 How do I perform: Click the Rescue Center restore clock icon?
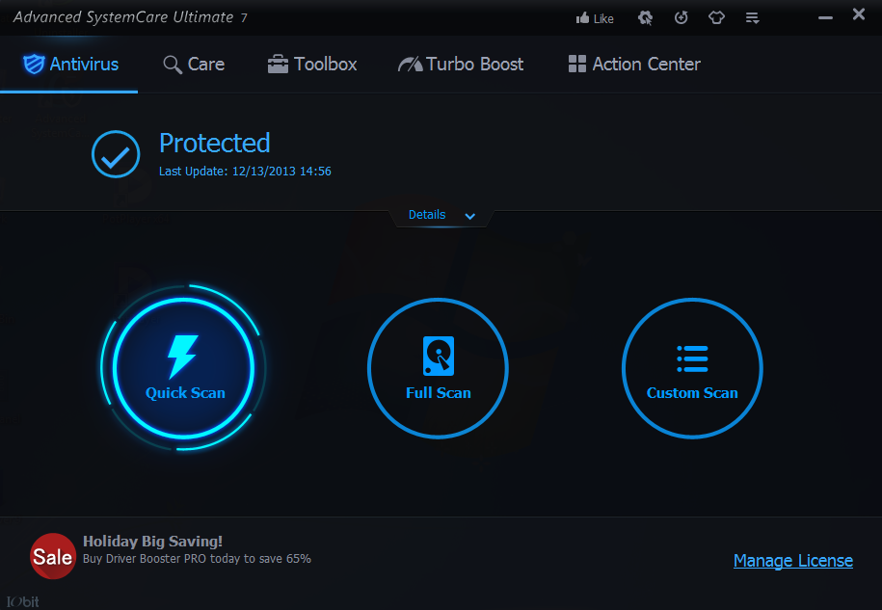pyautogui.click(x=682, y=18)
